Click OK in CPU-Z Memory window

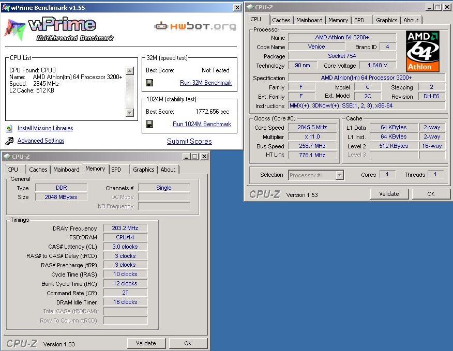tap(188, 343)
